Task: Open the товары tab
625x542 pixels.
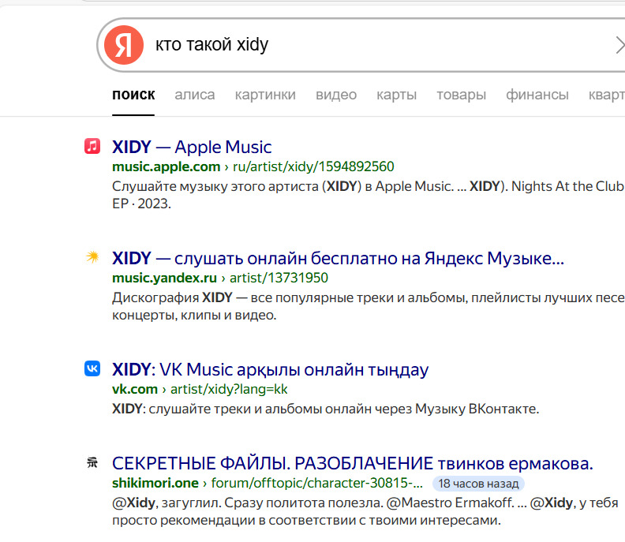Action: pos(461,95)
